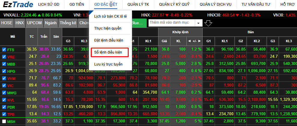Screen dimensions: 297x126
Task: Click the MSH change value 5 %
Action: pyautogui.click(x=198, y=121)
